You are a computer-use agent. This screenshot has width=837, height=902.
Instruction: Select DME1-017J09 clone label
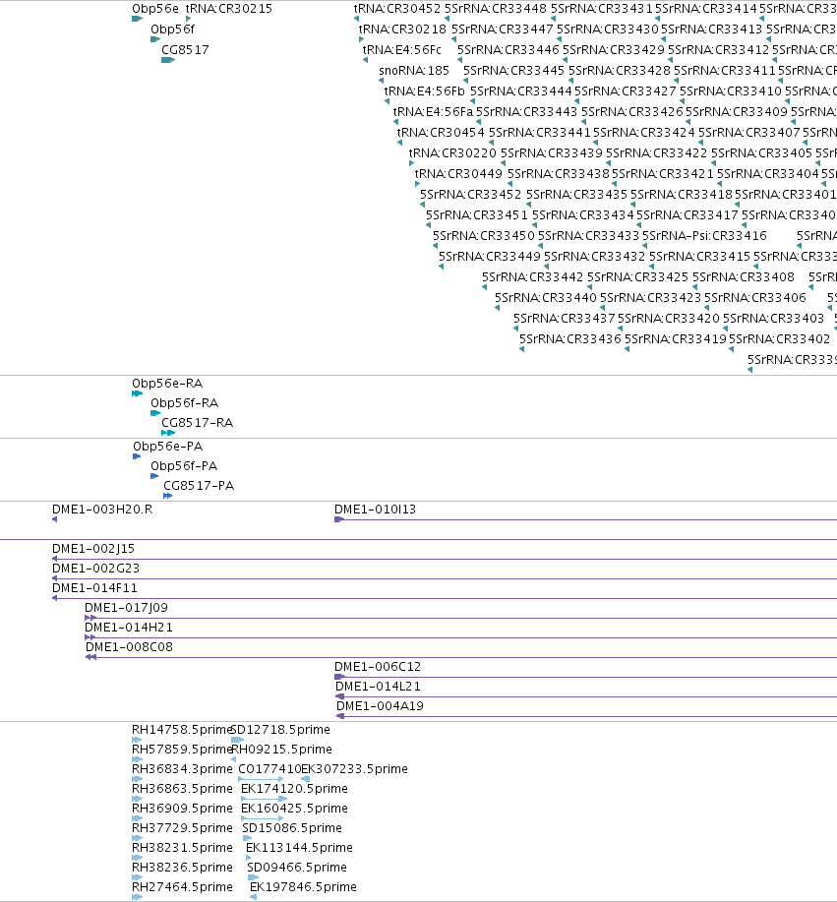[126, 608]
